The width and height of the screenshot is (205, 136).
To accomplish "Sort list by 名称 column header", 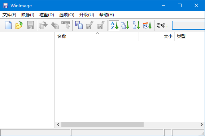I will coord(97,37).
